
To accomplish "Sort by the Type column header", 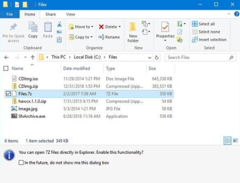I will coord(110,69).
